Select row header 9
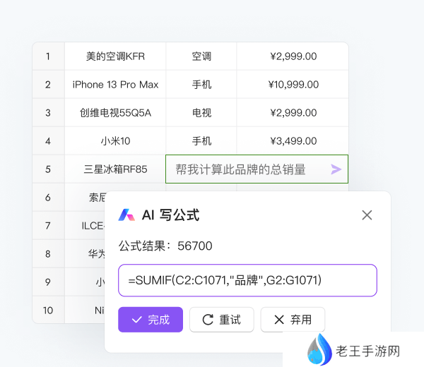The image size is (424, 367). [48, 282]
